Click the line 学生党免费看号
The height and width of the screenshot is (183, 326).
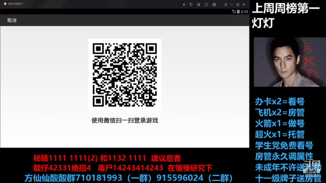point(284,146)
